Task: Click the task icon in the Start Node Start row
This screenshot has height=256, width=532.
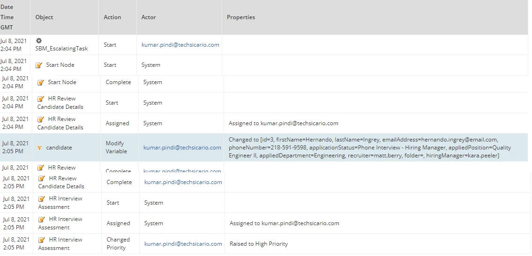Action: coord(39,65)
